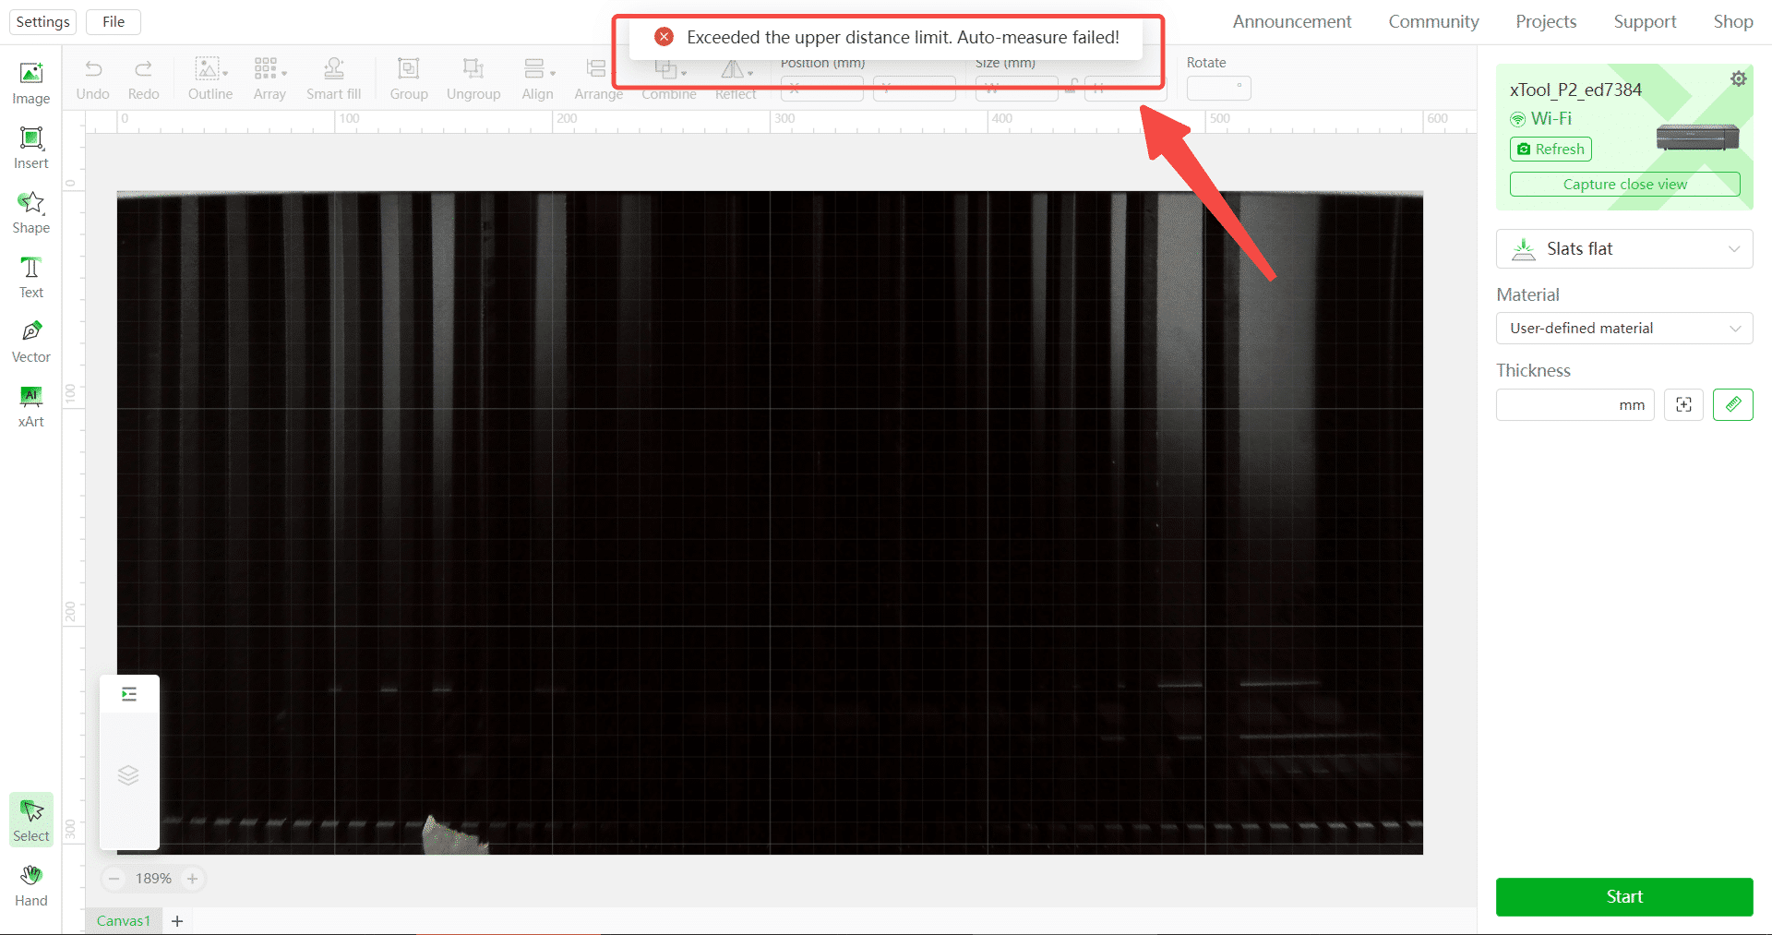Open the Settings menu

[x=43, y=22]
